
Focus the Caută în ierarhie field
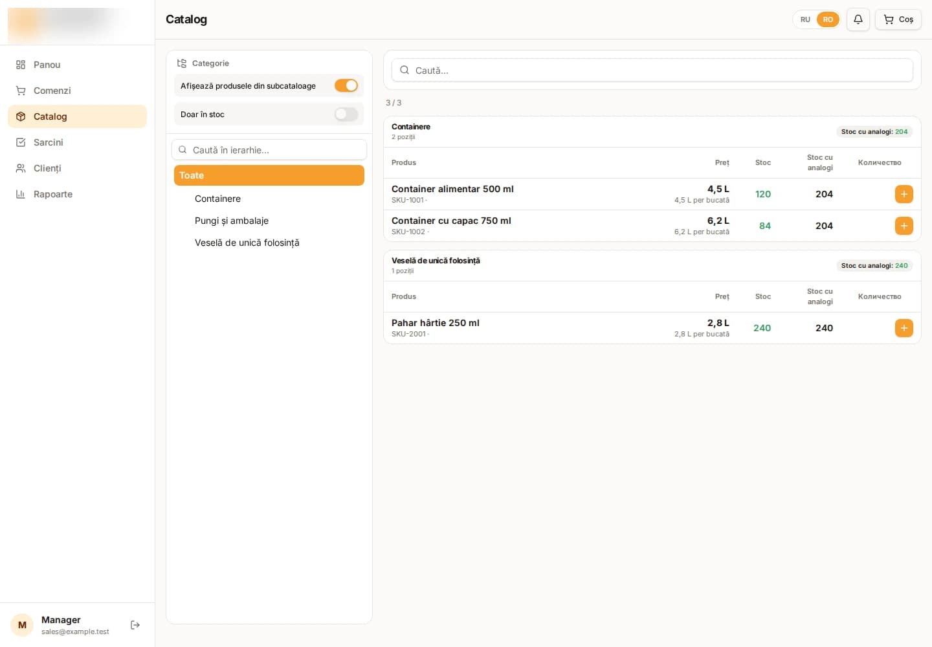pos(269,150)
